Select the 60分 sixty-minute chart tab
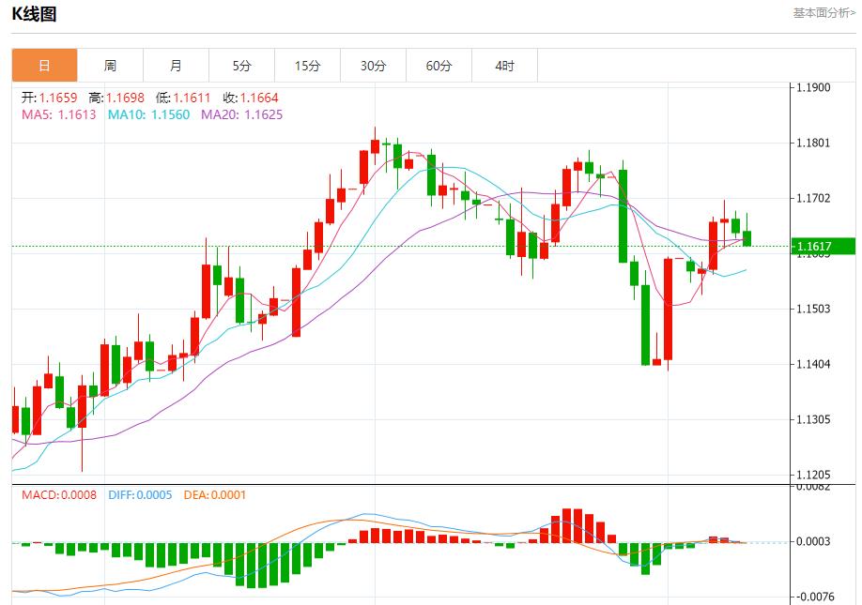 click(x=438, y=65)
